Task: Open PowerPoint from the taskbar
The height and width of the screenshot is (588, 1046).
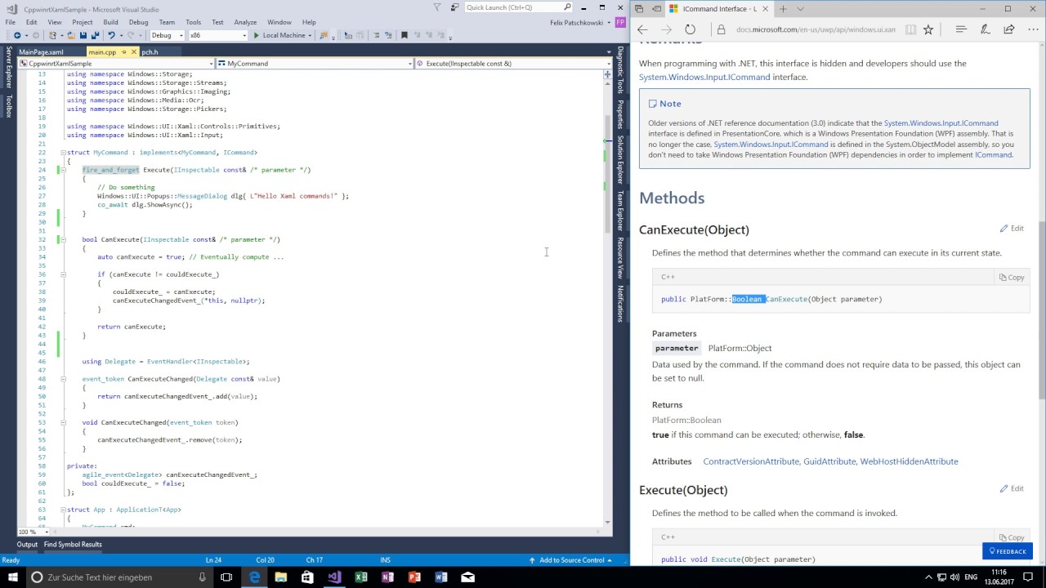Action: [414, 577]
